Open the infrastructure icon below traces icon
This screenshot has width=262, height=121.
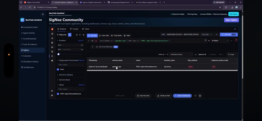tap(52, 60)
